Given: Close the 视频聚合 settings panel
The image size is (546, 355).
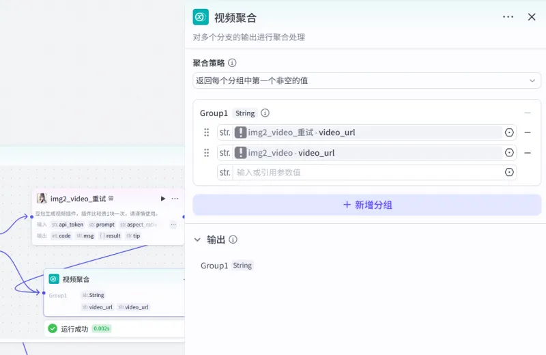Looking at the screenshot, I should [x=532, y=16].
